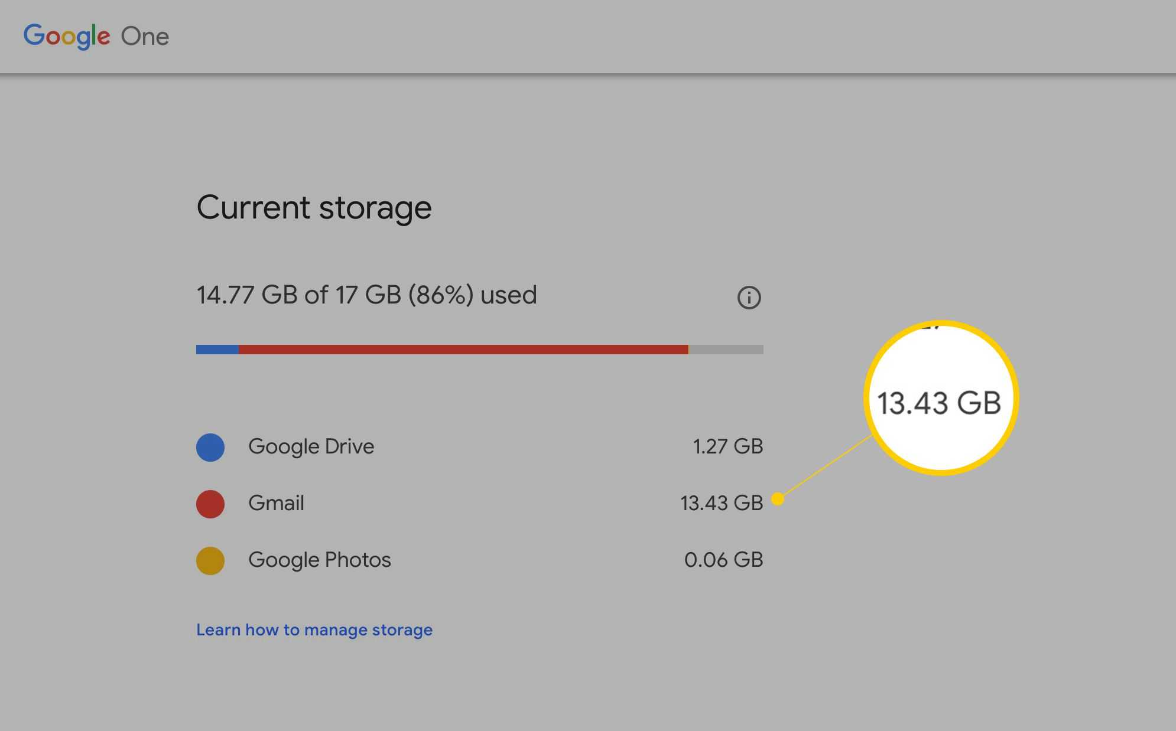This screenshot has width=1176, height=731.
Task: Click the gray unused part of storage bar
Action: click(726, 350)
